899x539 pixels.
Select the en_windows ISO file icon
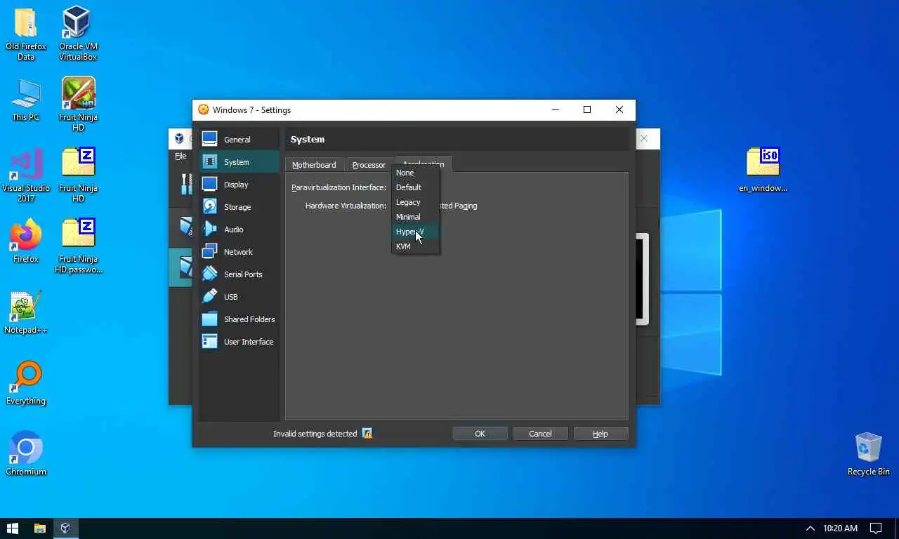(x=763, y=170)
